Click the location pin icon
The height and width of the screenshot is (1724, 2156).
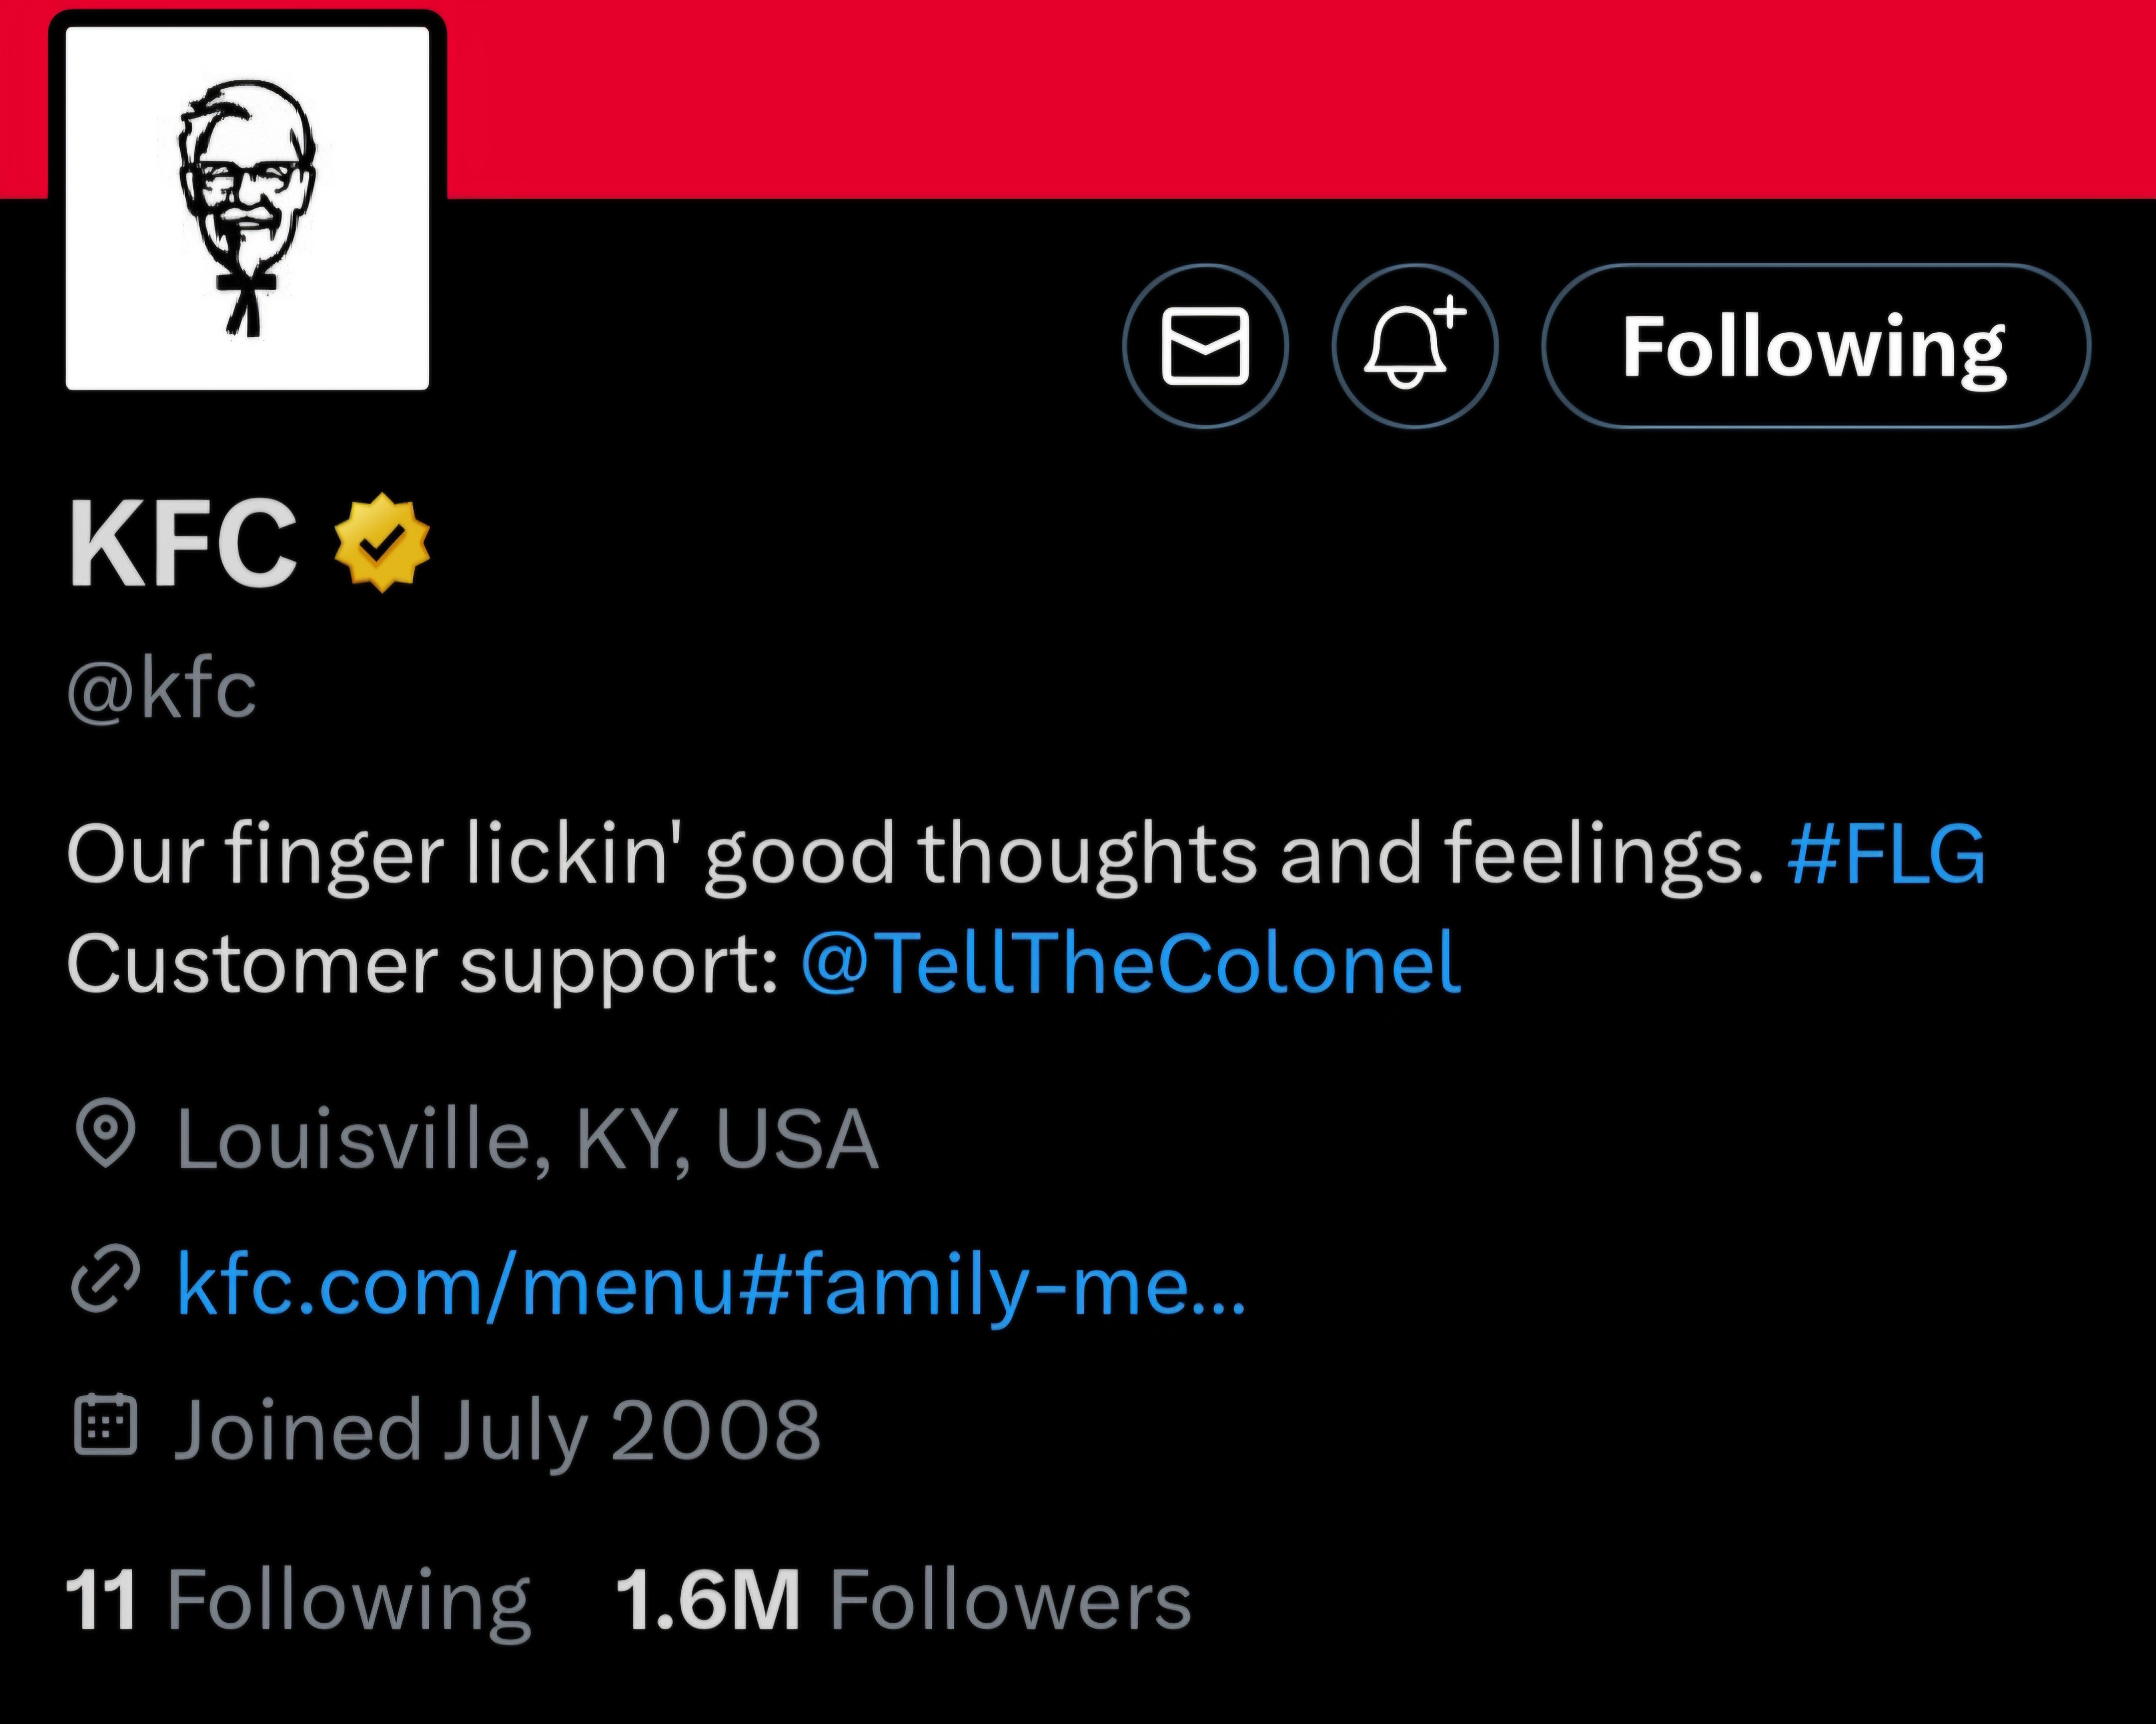[105, 1133]
